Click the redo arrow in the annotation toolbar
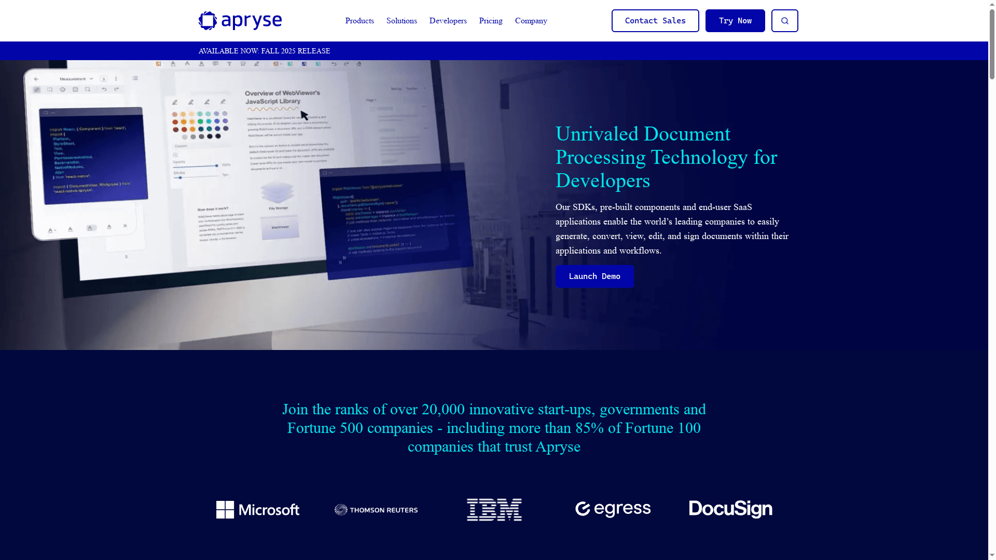This screenshot has width=996, height=560. (346, 64)
